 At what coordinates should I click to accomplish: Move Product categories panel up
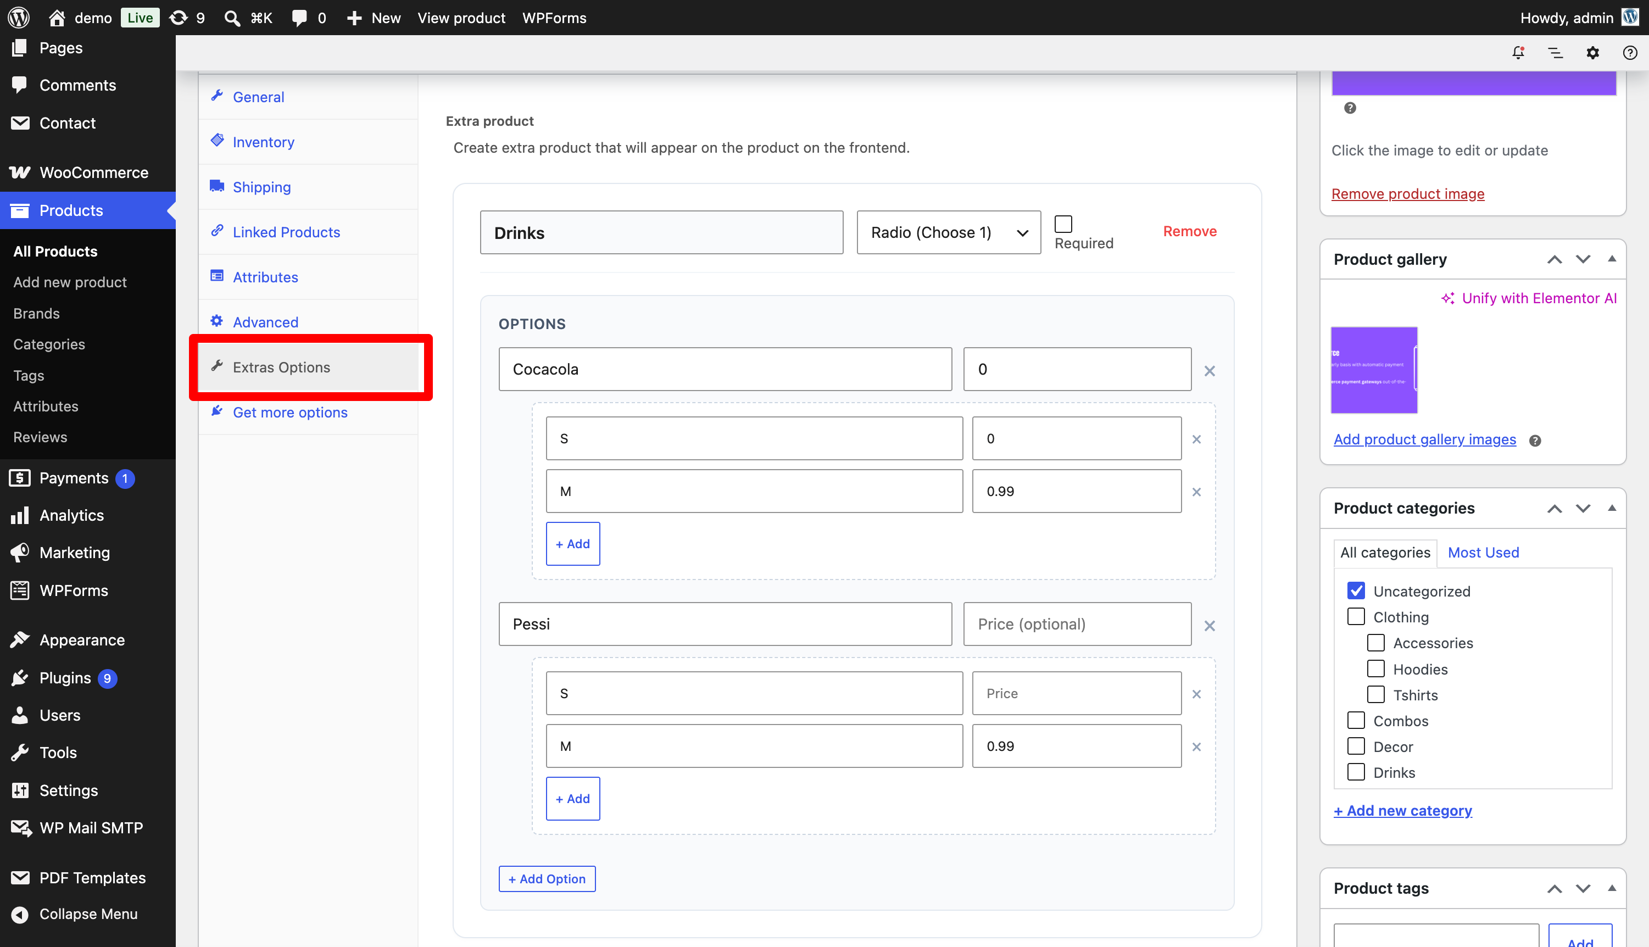point(1554,508)
